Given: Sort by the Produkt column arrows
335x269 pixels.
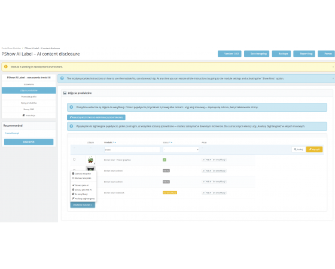Looking at the screenshot, I should (x=114, y=142).
